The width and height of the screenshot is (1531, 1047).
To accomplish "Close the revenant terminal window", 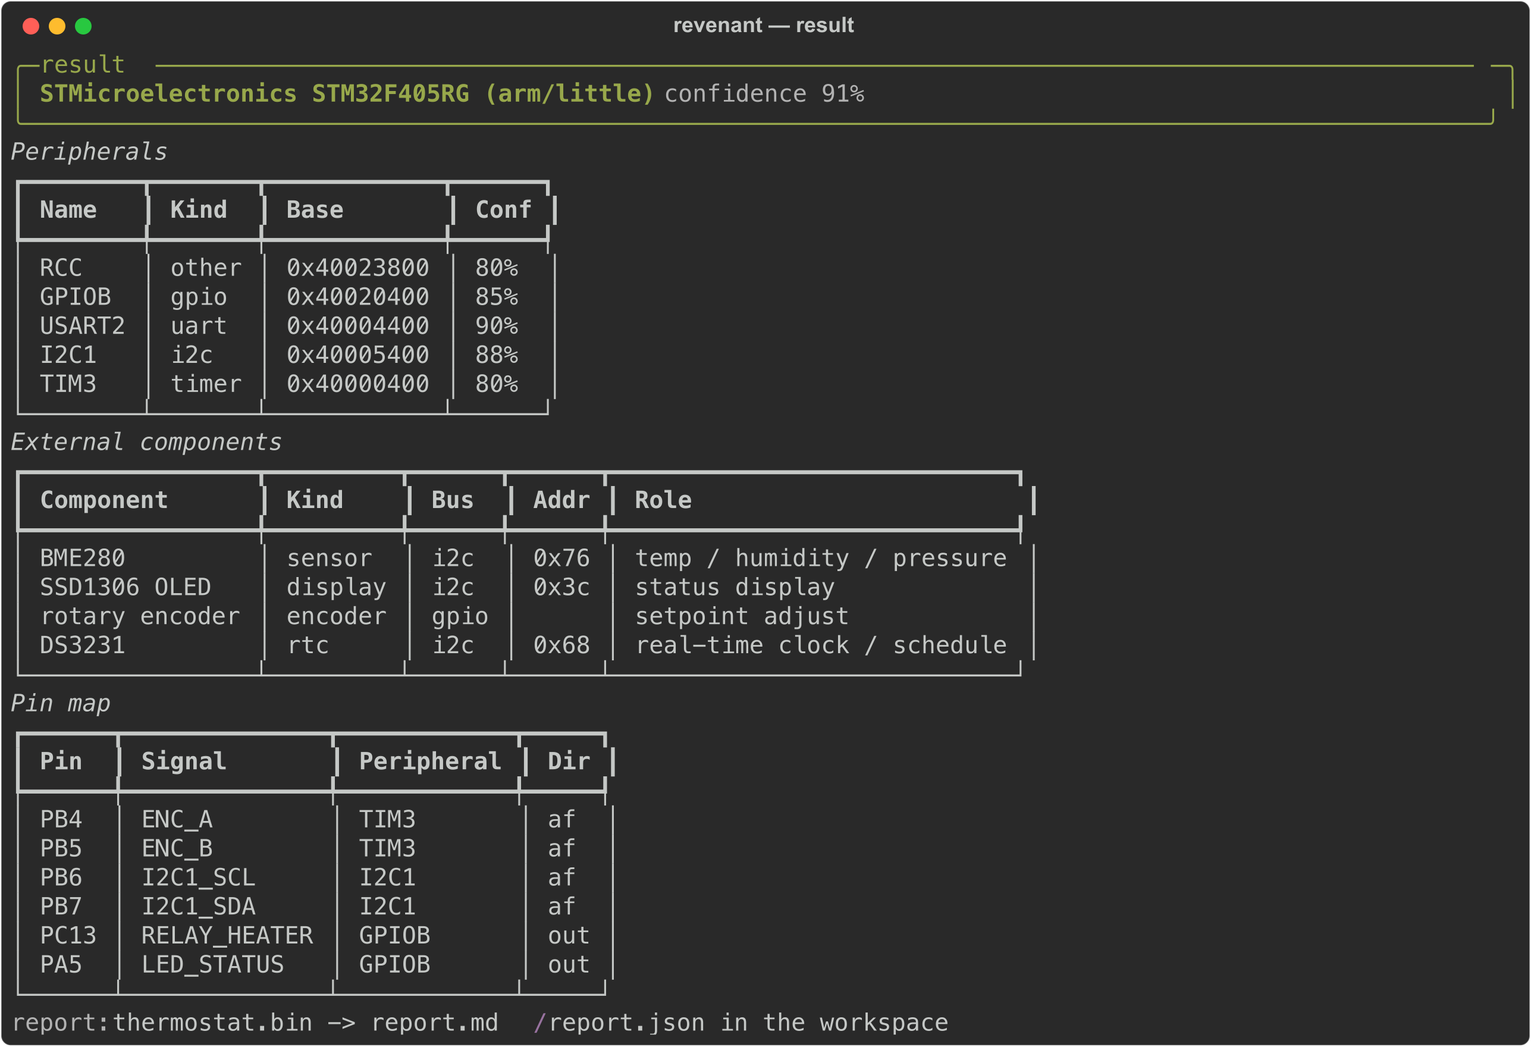I will [31, 26].
